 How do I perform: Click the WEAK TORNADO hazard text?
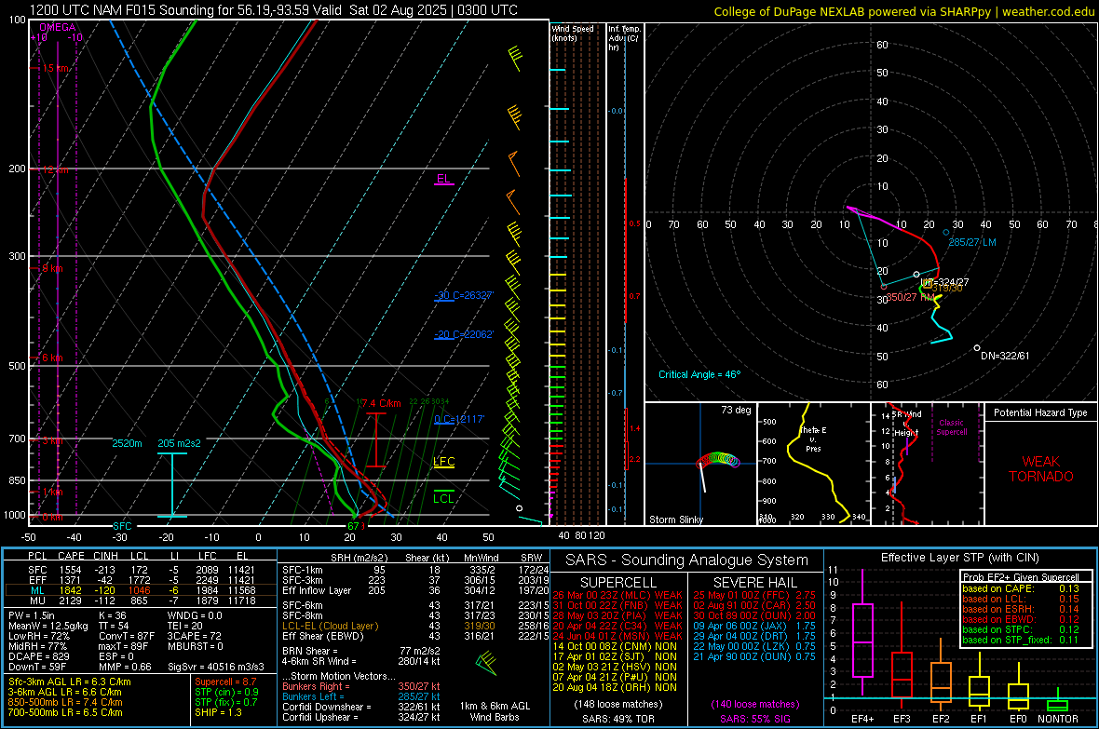pos(1041,469)
